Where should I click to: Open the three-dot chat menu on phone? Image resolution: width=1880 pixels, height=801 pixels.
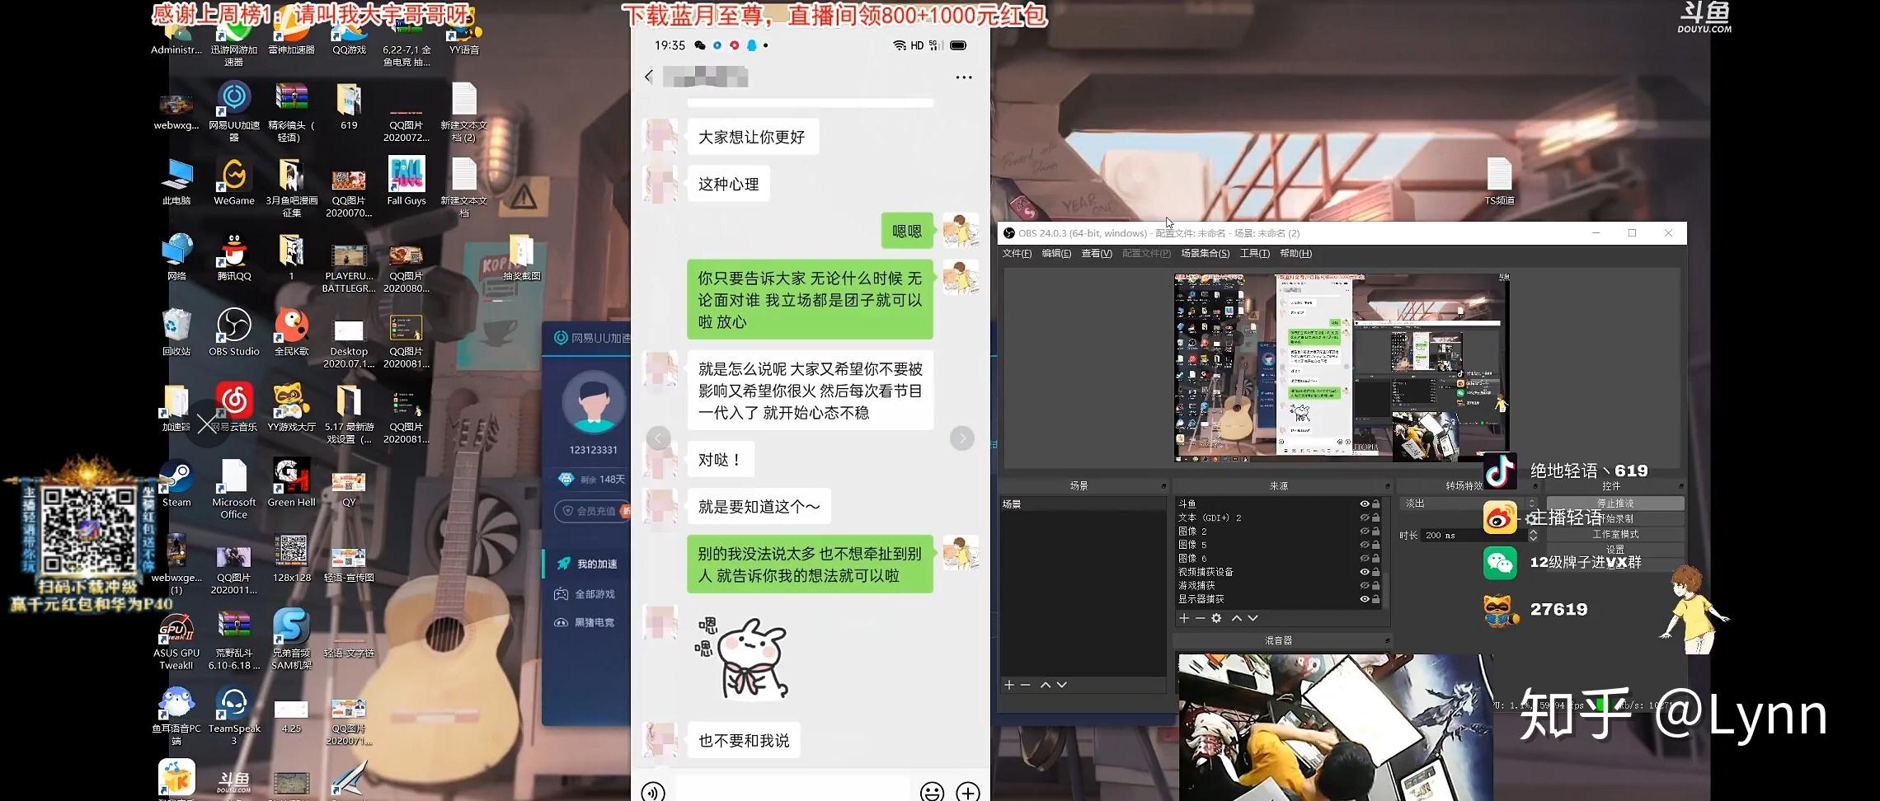click(964, 77)
